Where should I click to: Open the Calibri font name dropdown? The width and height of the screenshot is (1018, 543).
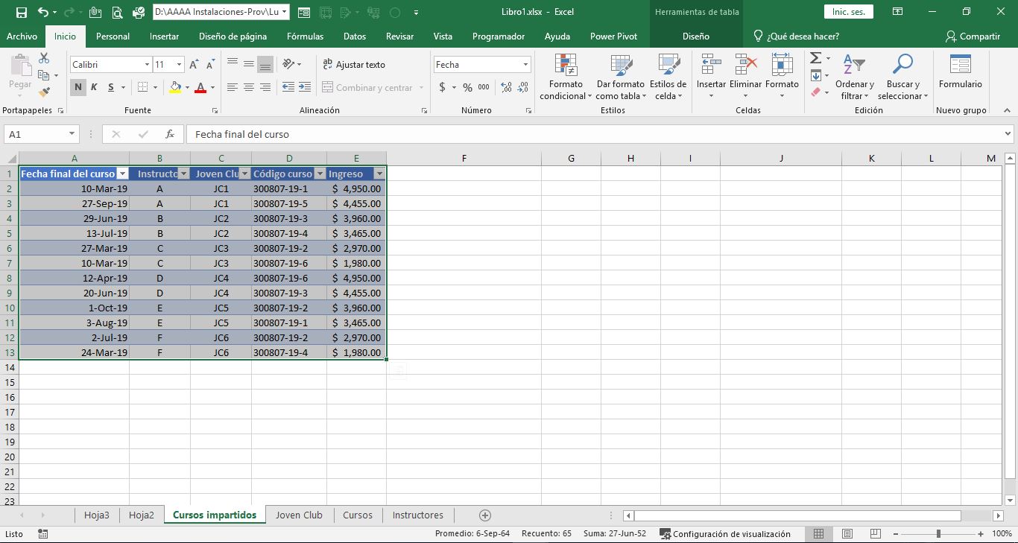(147, 65)
